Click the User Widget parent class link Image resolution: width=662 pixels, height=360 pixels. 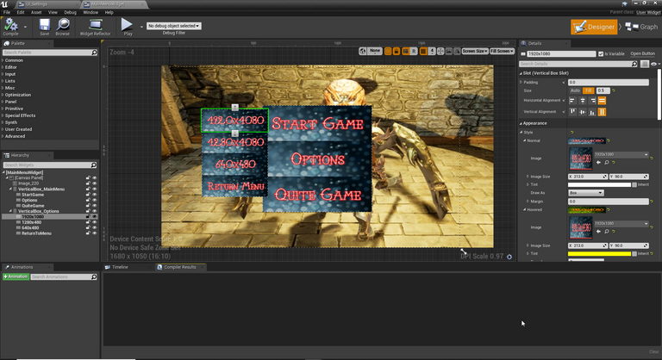(648, 12)
